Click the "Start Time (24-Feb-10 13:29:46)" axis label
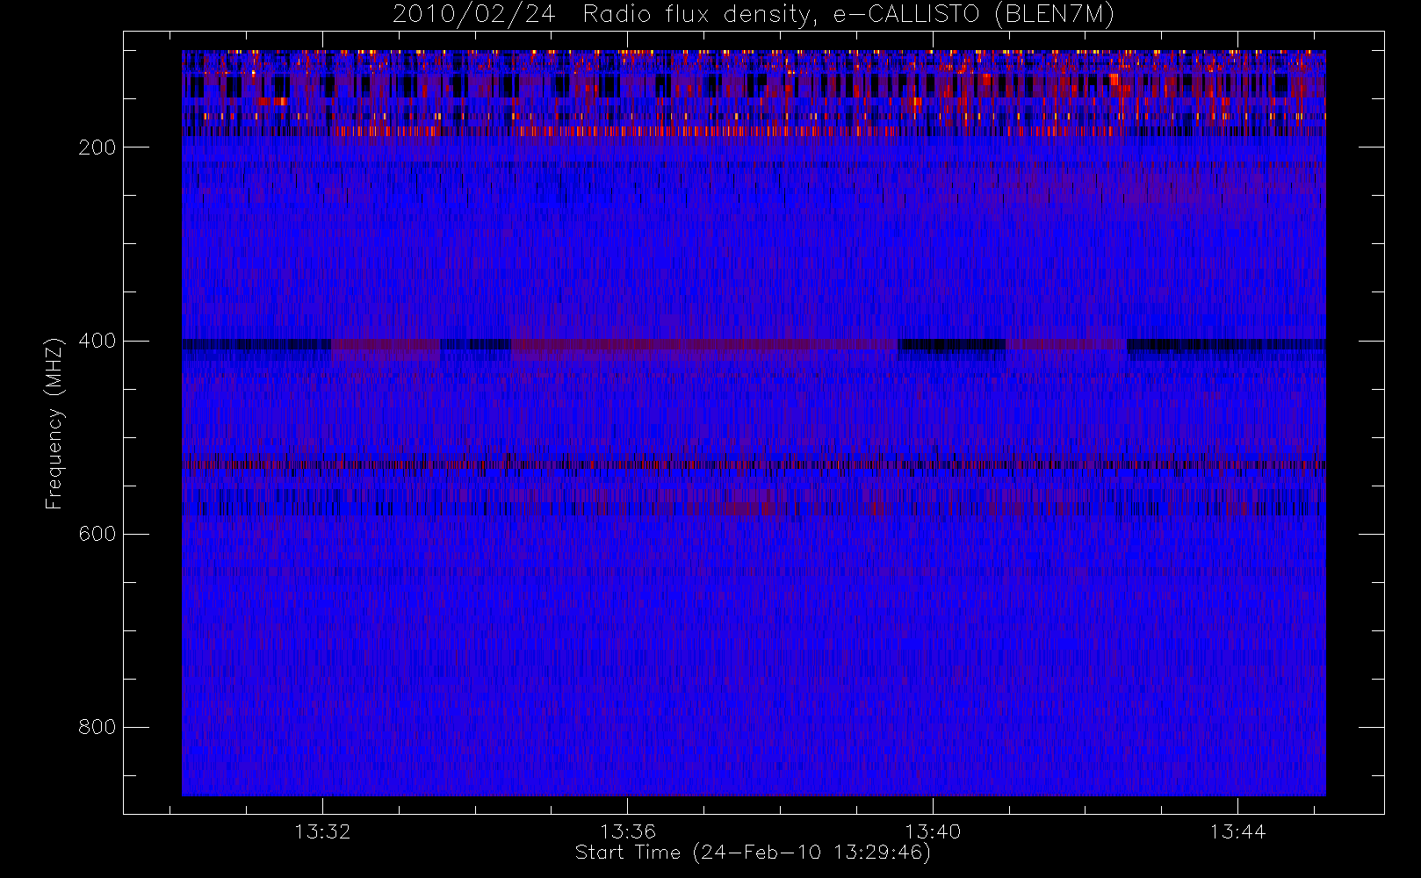Viewport: 1421px width, 878px height. pos(753,853)
